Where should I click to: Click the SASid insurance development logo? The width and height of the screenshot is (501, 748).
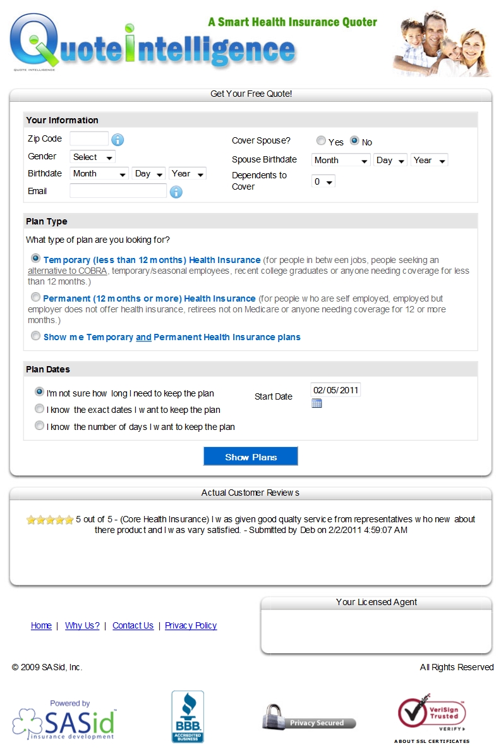click(64, 720)
